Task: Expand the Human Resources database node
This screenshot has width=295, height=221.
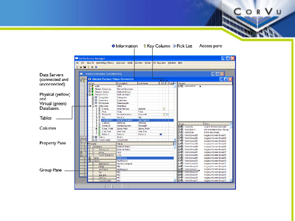Action: [x=89, y=89]
